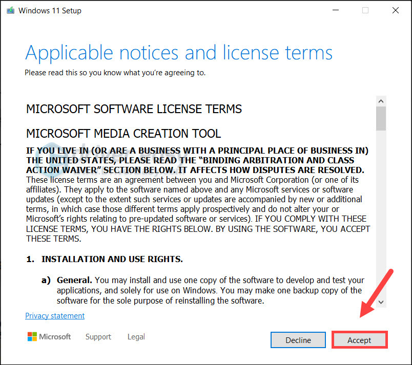Minimize the Windows 11 Setup window
The image size is (412, 365).
[x=335, y=10]
